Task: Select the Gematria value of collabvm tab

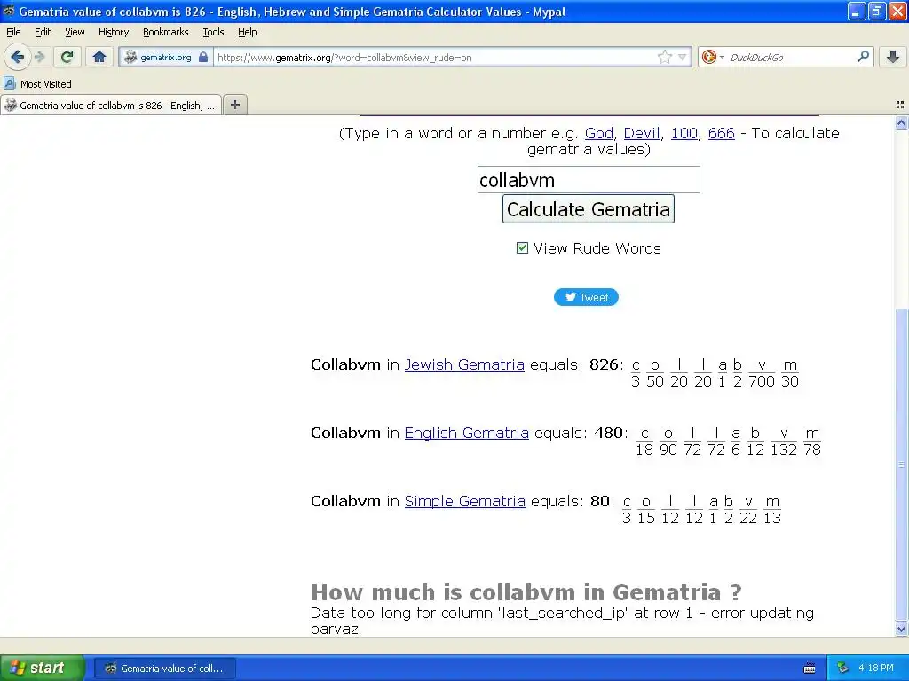Action: pos(111,105)
